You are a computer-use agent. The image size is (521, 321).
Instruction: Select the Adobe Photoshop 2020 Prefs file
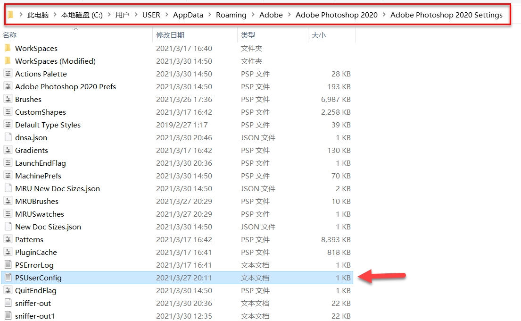[65, 86]
